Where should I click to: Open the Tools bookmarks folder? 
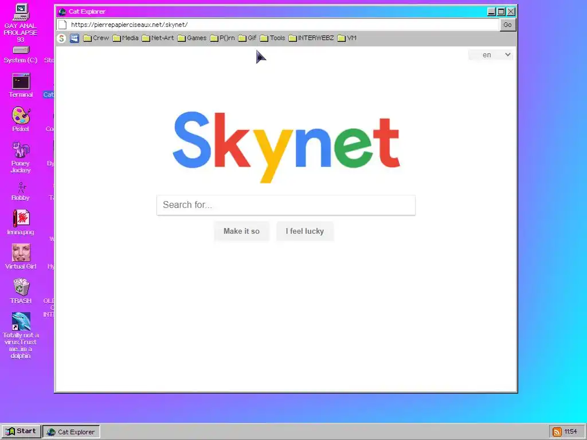272,38
